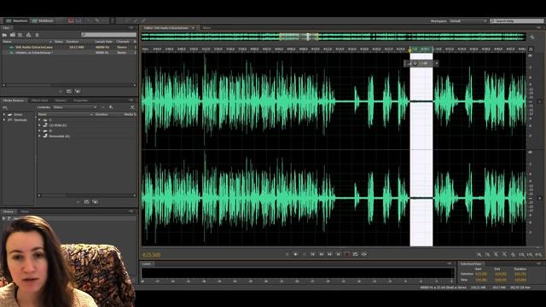This screenshot has width=546, height=307.
Task: Select the second audio file in Files list
Action: coord(69,53)
